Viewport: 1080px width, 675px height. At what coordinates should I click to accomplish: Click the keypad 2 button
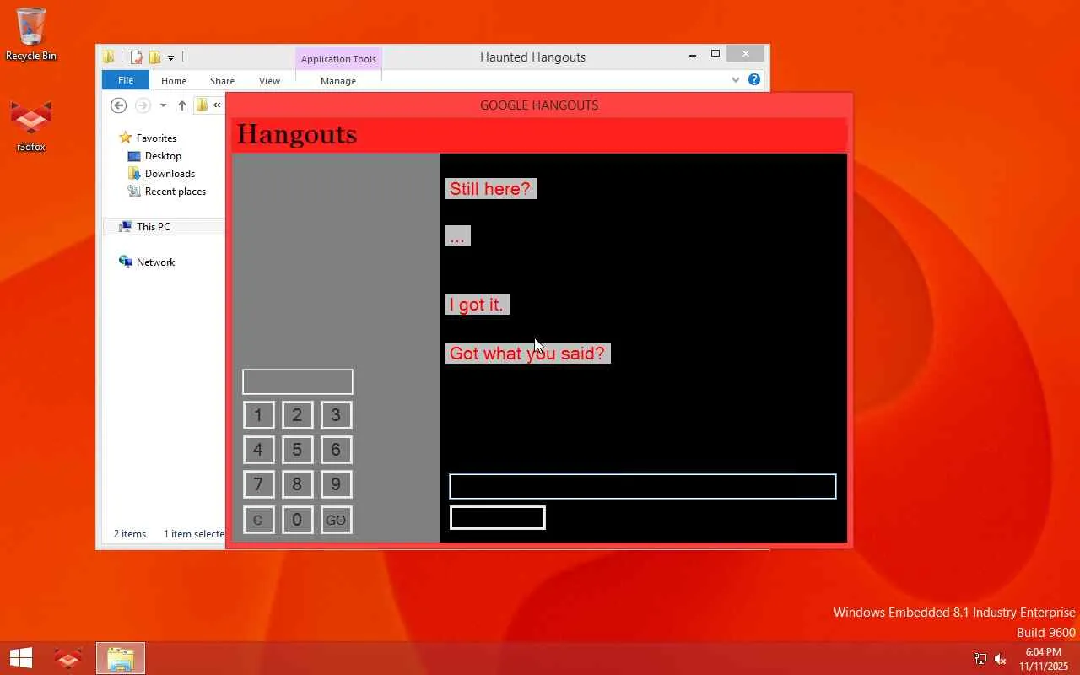297,415
